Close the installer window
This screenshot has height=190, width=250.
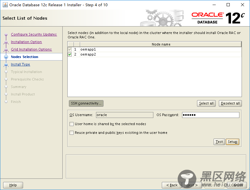[242, 5]
